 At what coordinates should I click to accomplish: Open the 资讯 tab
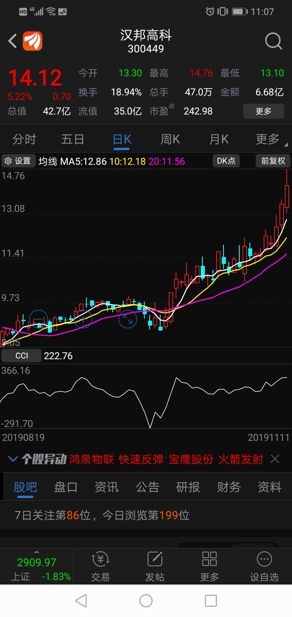point(106,487)
